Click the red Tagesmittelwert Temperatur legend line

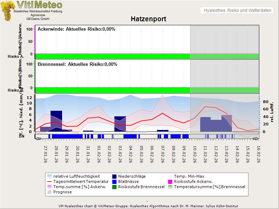tap(50, 181)
